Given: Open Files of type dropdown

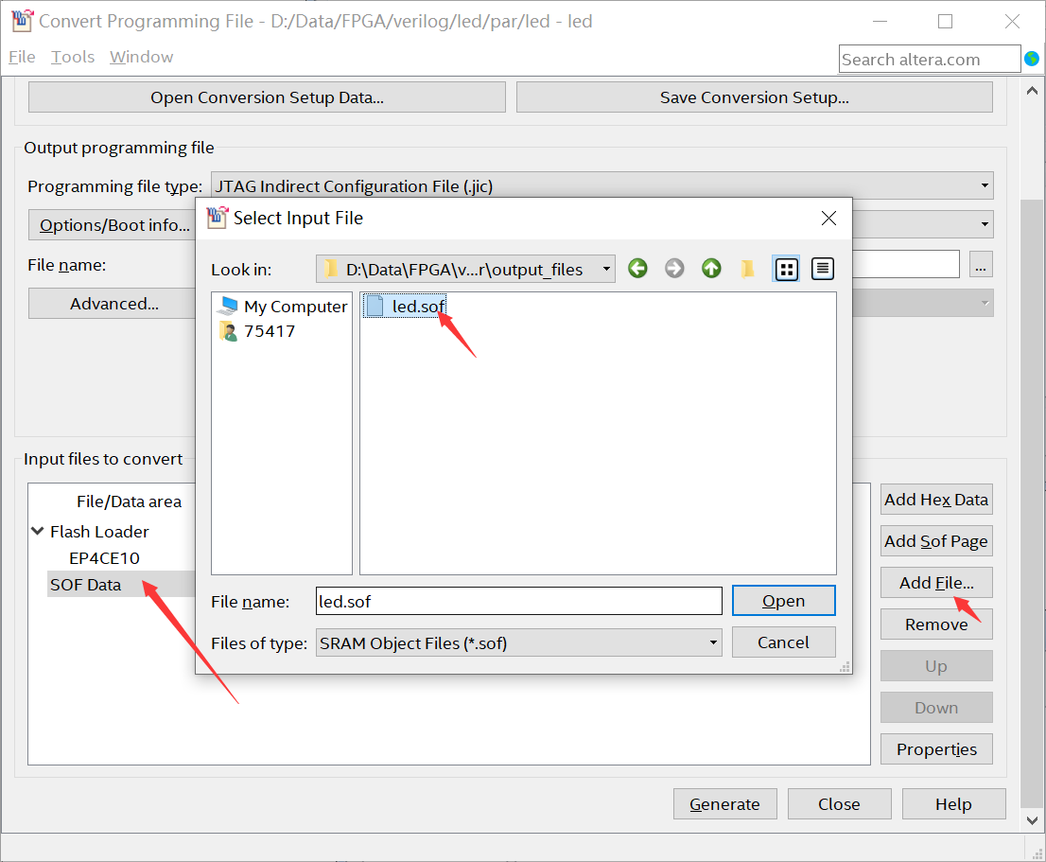Looking at the screenshot, I should click(713, 643).
